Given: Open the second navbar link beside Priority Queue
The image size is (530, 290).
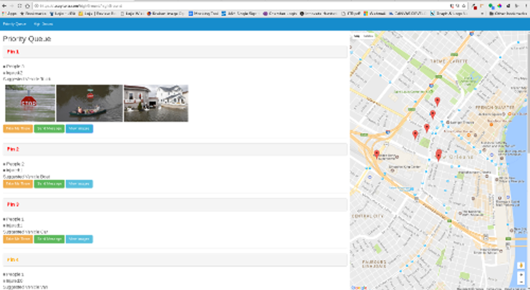Looking at the screenshot, I should click(x=43, y=24).
